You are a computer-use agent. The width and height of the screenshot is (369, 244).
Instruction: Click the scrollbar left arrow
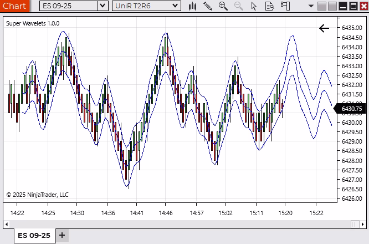click(6, 224)
